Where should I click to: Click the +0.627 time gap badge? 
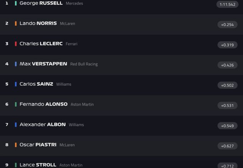point(227,146)
